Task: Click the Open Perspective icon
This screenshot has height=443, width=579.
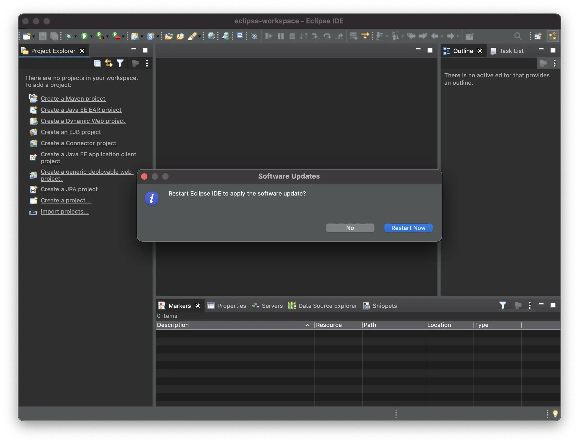Action: point(538,36)
